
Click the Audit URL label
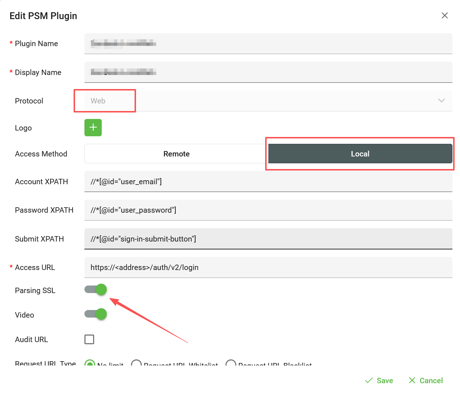31,340
